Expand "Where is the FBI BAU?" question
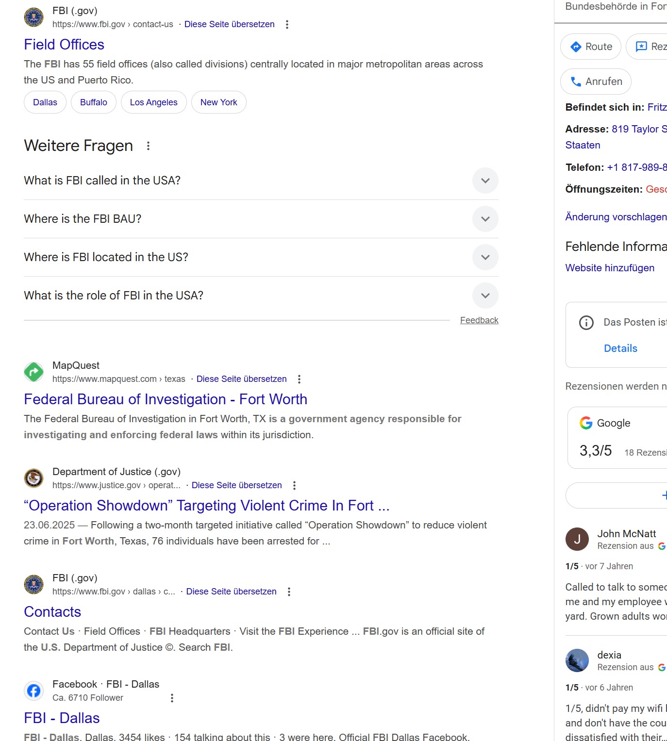The height and width of the screenshot is (741, 667). pyautogui.click(x=261, y=219)
